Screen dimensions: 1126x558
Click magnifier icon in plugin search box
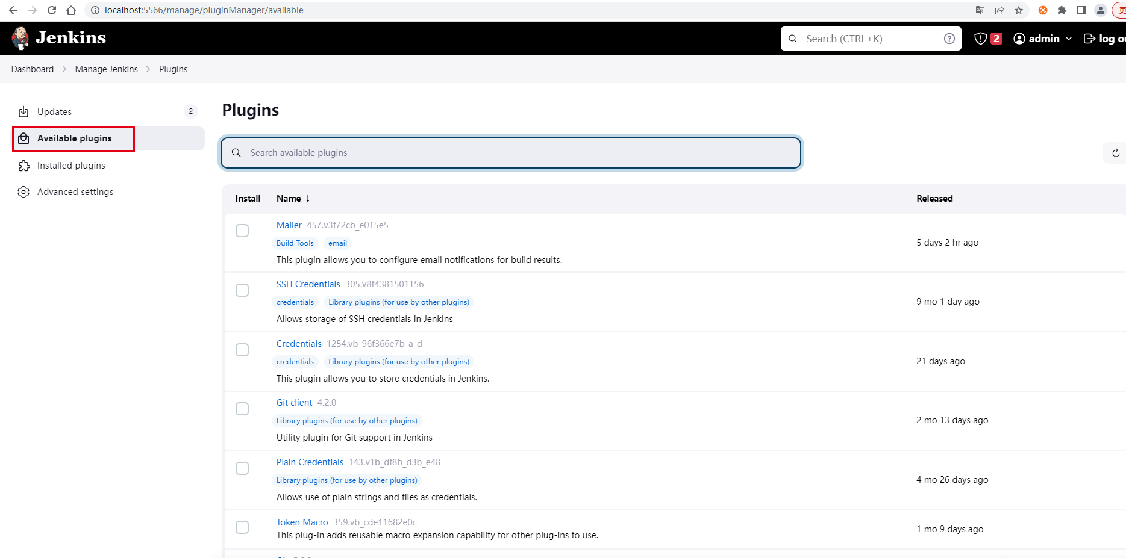236,153
